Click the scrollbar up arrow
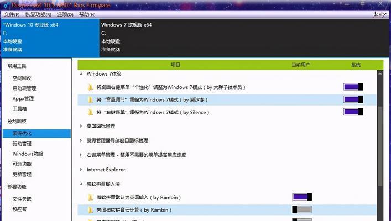 [380, 73]
